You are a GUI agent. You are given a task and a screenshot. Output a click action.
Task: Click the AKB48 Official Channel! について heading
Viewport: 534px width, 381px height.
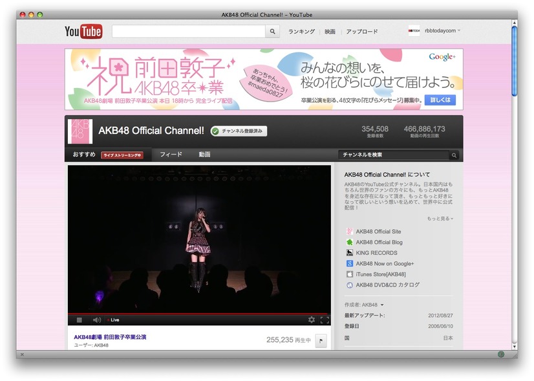coord(387,175)
